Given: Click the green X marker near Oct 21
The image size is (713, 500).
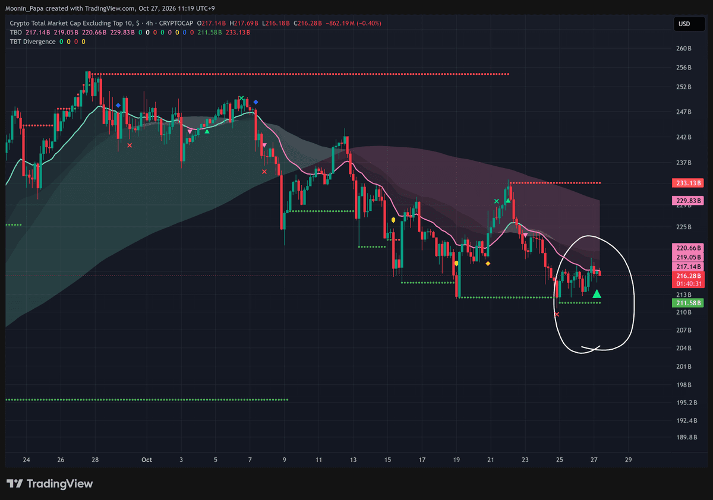Looking at the screenshot, I should (x=497, y=201).
